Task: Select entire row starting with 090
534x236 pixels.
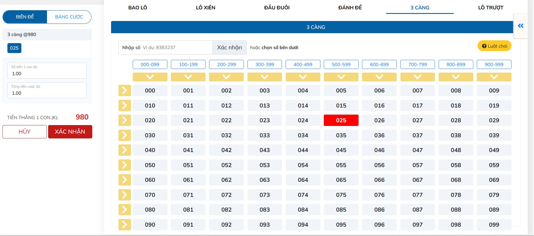Action: (x=124, y=225)
